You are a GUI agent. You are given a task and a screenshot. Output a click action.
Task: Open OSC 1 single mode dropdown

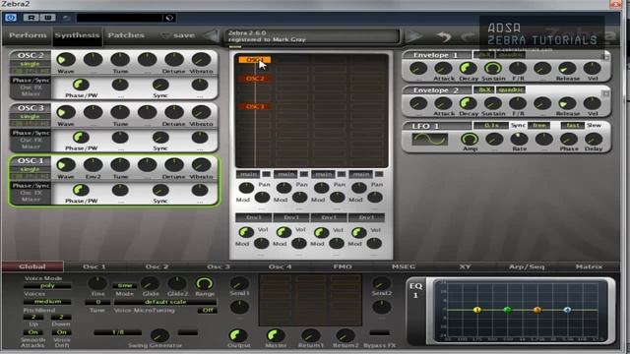point(31,169)
